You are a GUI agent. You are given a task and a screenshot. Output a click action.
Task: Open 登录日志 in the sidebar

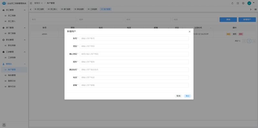14,81
